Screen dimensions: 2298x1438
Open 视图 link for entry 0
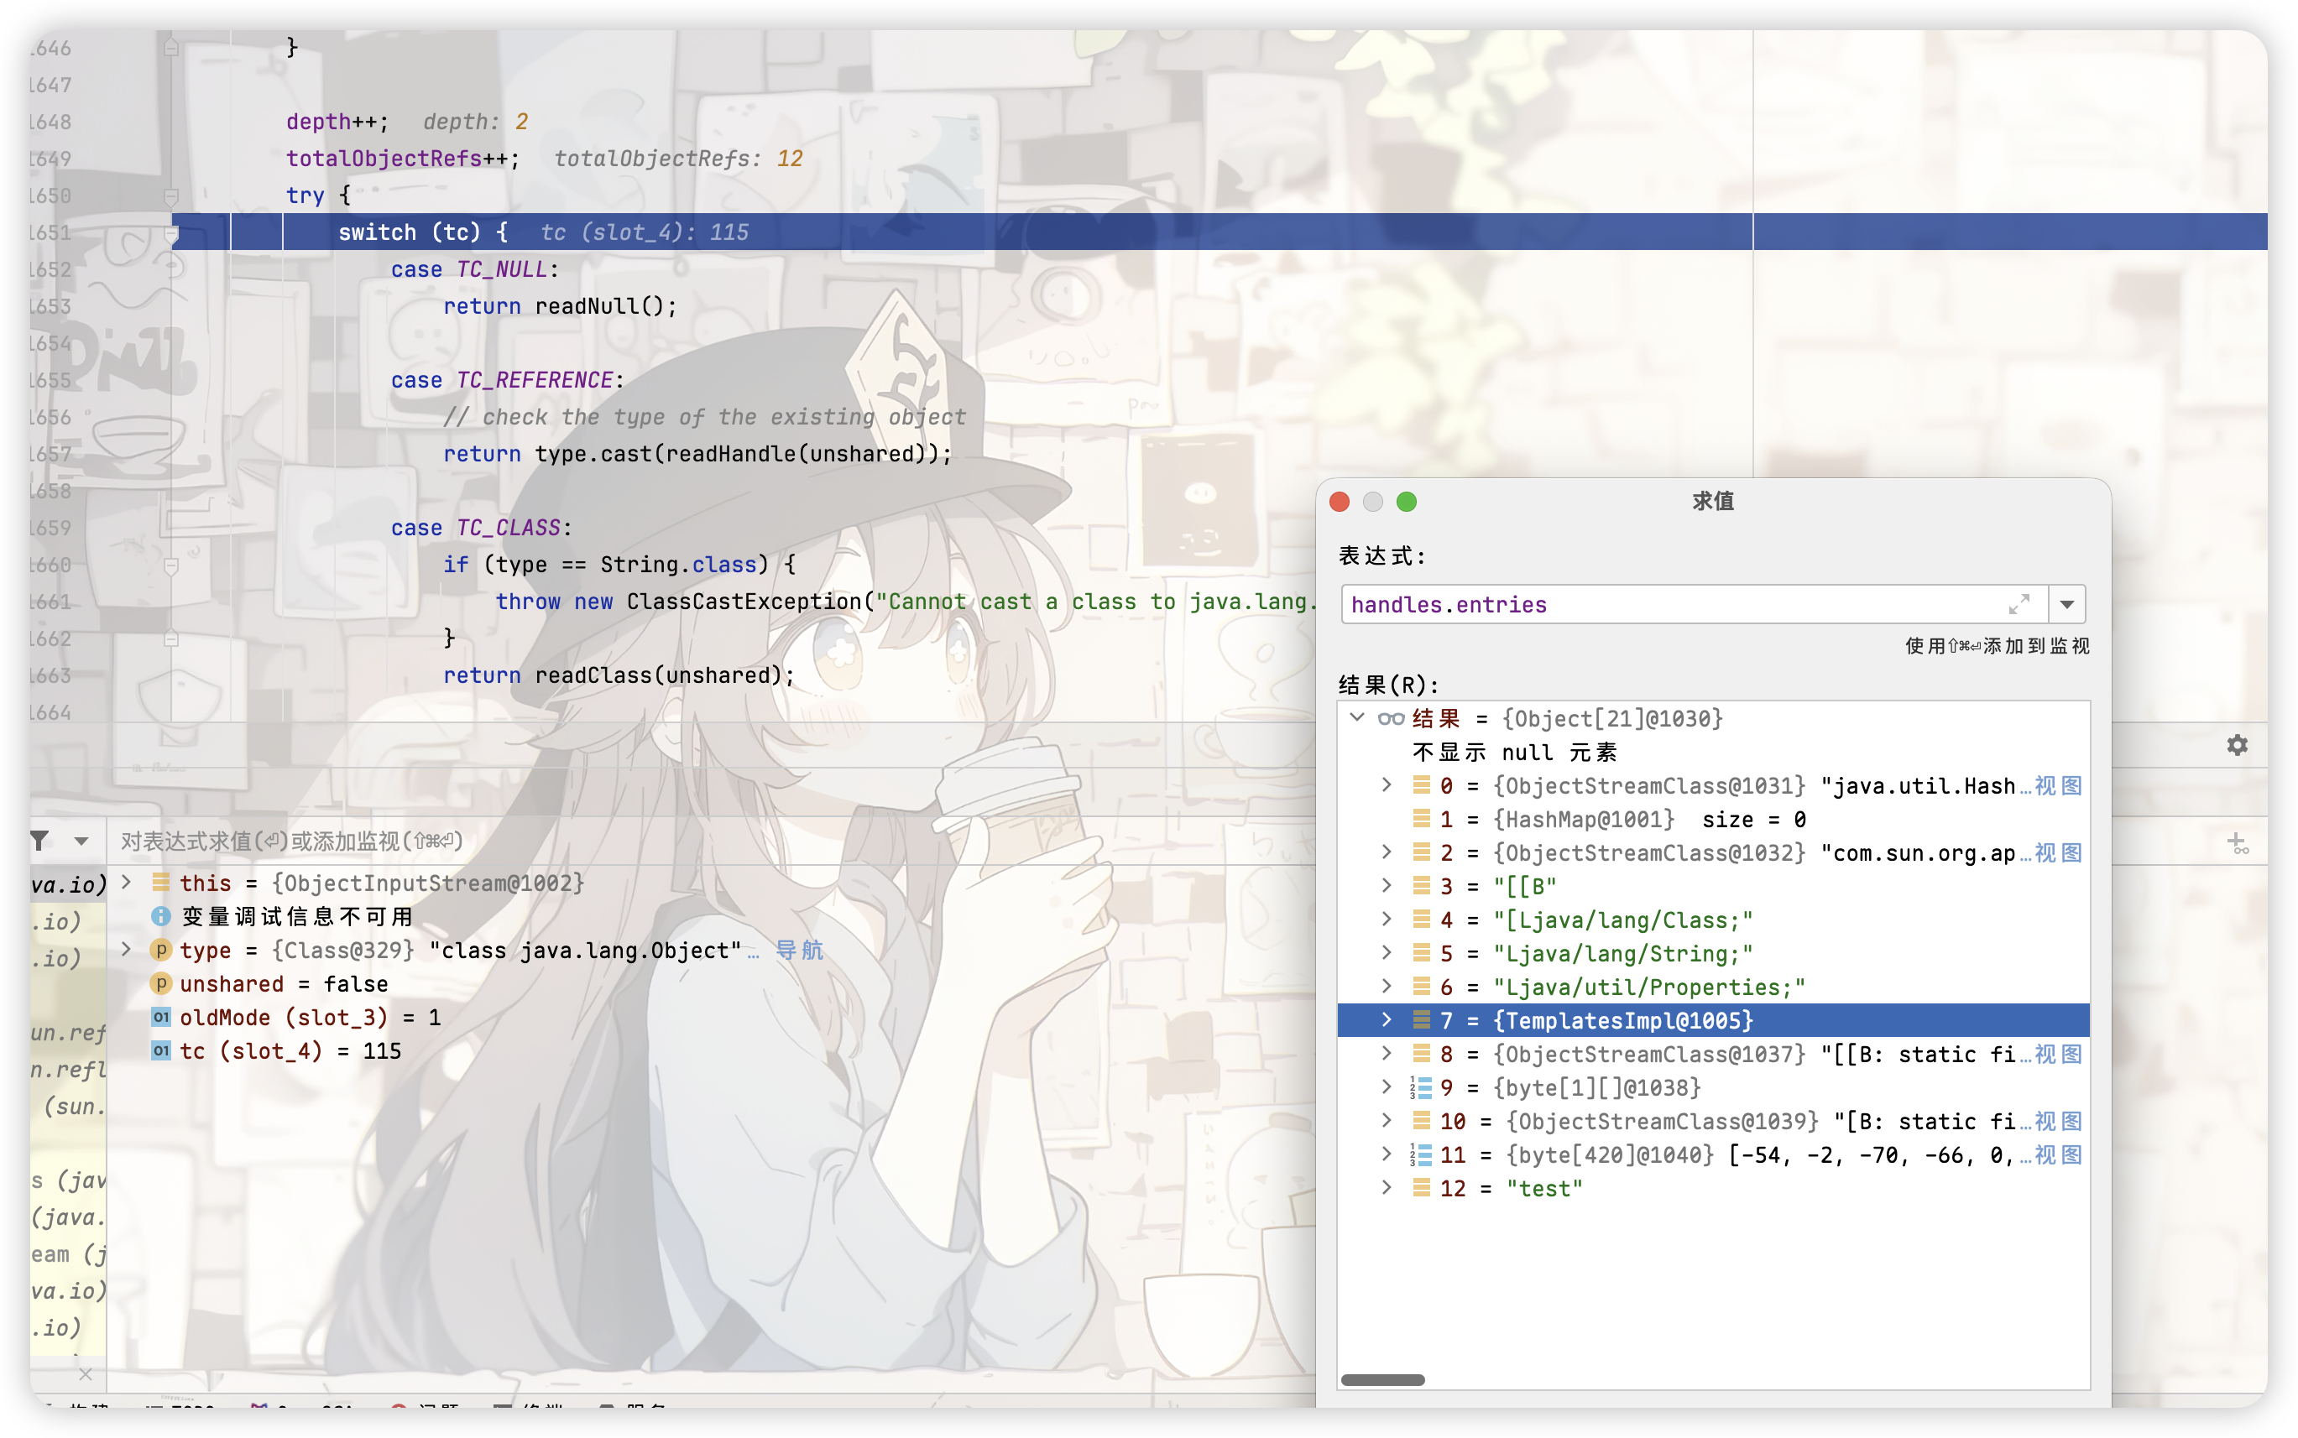(x=2058, y=785)
